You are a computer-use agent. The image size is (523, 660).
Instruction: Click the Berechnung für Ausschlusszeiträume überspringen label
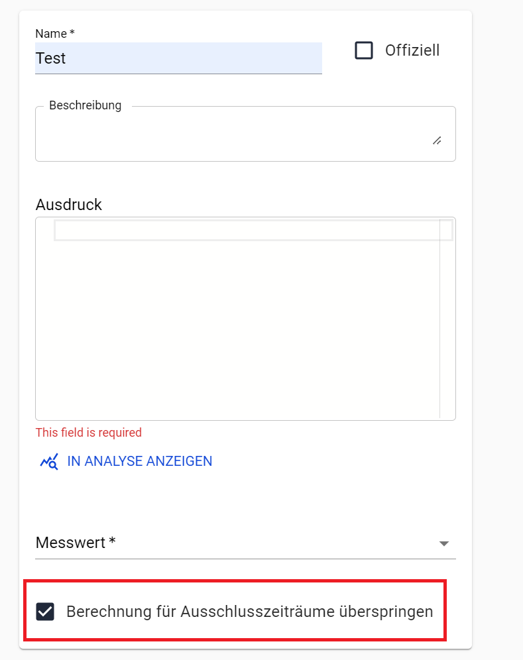[249, 612]
